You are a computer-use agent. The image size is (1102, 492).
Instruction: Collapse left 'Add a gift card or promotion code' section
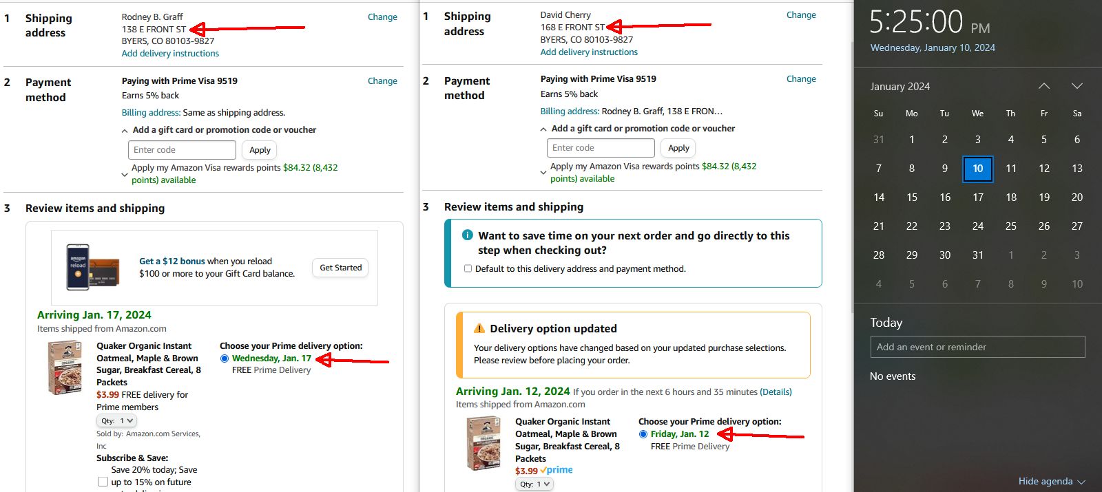(125, 131)
